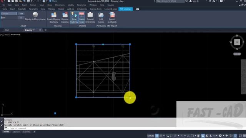This screenshot has height=138, width=246.
Task: Select the PDF Underlay ribbon tab
Action: point(126,9)
